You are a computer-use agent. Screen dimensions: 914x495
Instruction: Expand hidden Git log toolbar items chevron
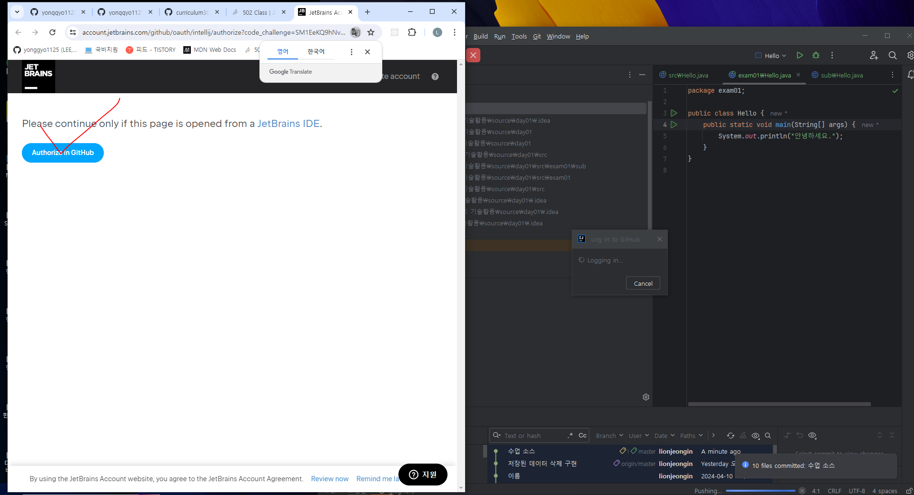click(x=713, y=436)
